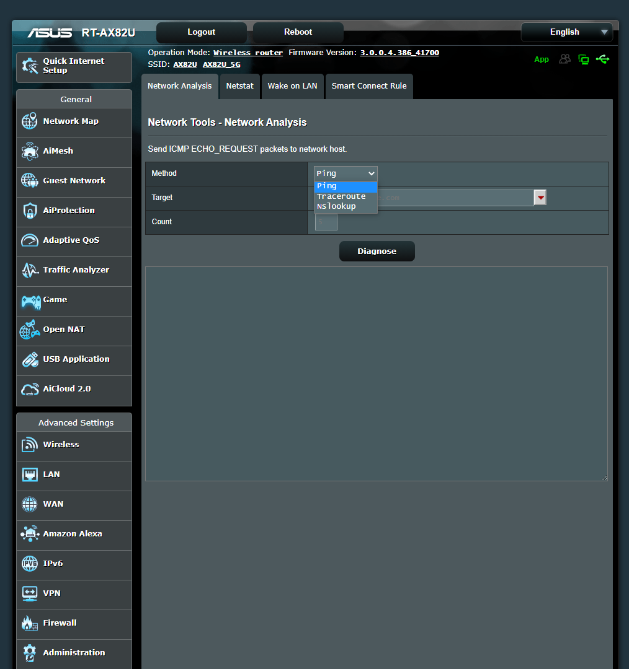The width and height of the screenshot is (629, 669).
Task: Open the Wake on LAN tab
Action: (292, 86)
